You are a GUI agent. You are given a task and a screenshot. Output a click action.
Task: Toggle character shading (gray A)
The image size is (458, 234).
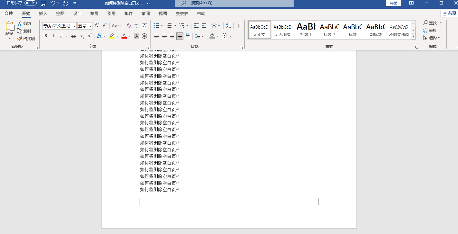coord(137,36)
